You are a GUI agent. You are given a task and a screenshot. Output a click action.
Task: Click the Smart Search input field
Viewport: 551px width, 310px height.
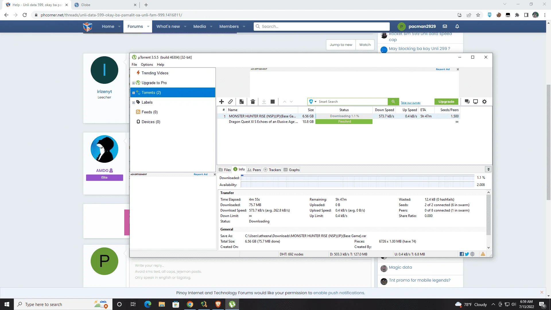(352, 102)
